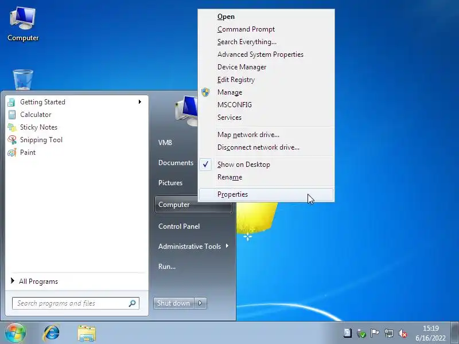Image resolution: width=459 pixels, height=344 pixels.
Task: Click the Sticky Notes icon
Action: tap(11, 127)
